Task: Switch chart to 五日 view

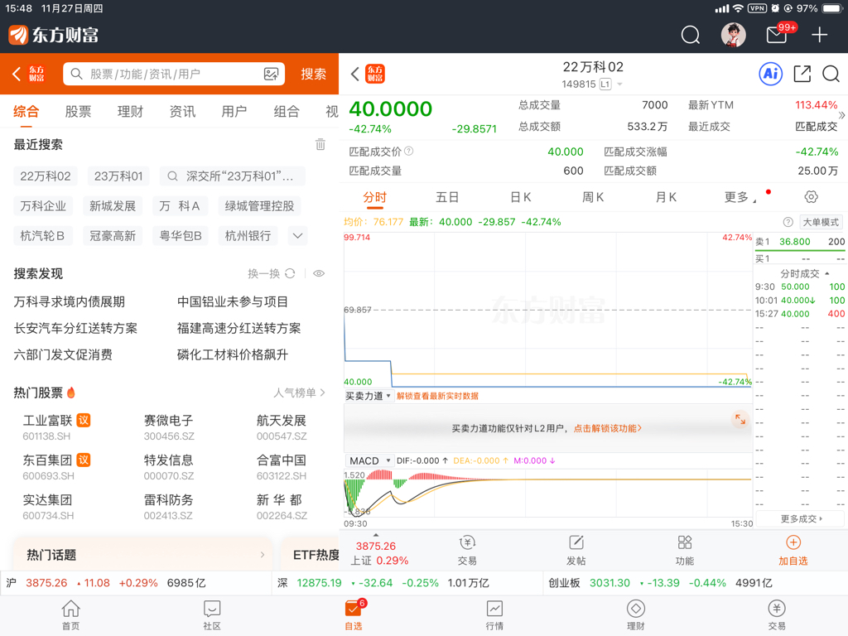Action: [x=447, y=197]
